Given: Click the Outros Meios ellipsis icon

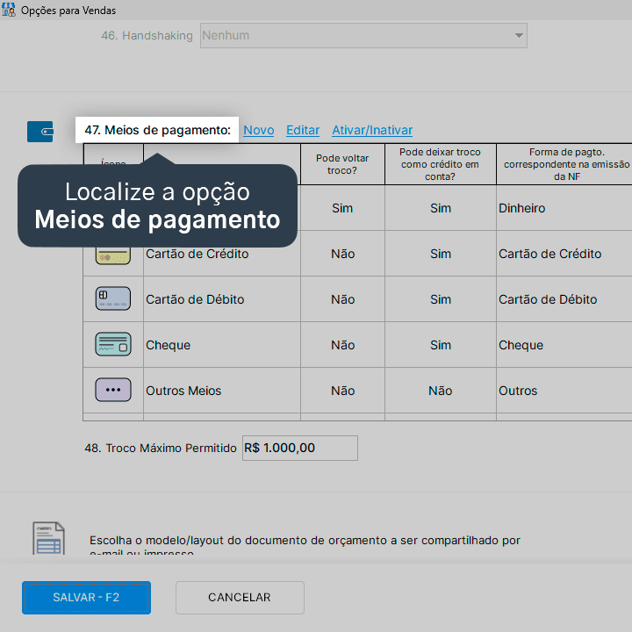Looking at the screenshot, I should tap(113, 390).
